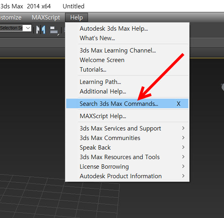This screenshot has height=218, width=224.
Task: Choose What's New menu entry
Action: [x=127, y=38]
